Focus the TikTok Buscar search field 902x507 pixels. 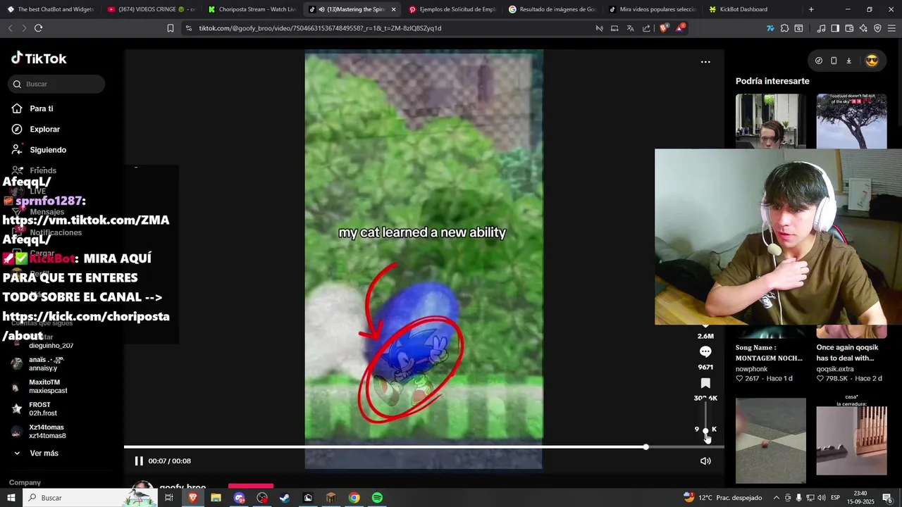57,84
